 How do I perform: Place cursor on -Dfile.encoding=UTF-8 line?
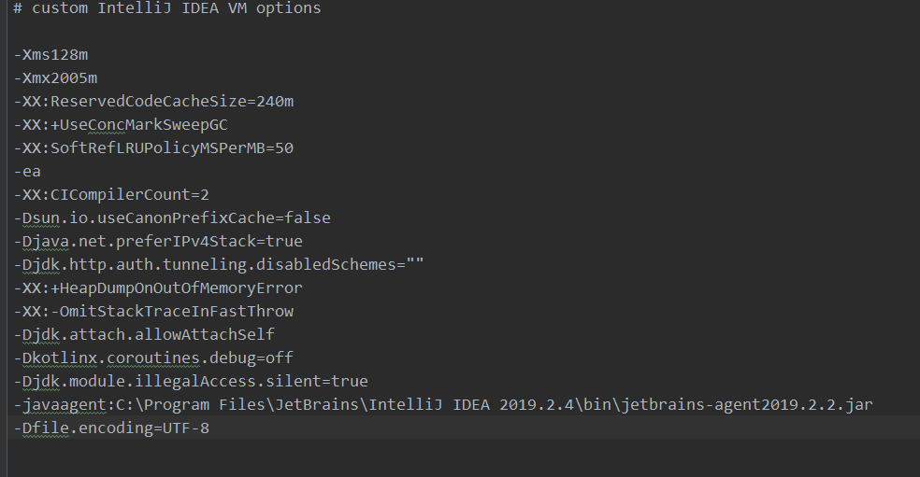(x=111, y=428)
